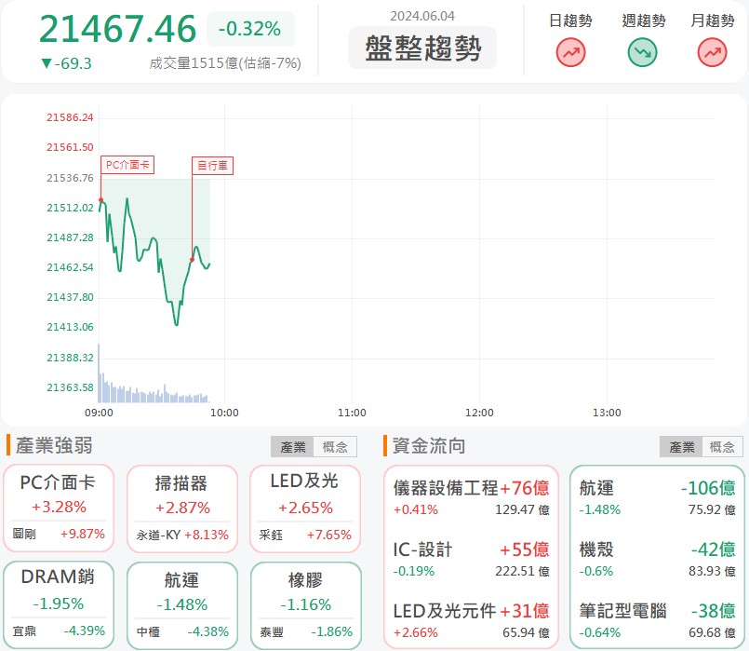Click the -0.32% change badge
The height and width of the screenshot is (651, 749).
(250, 29)
